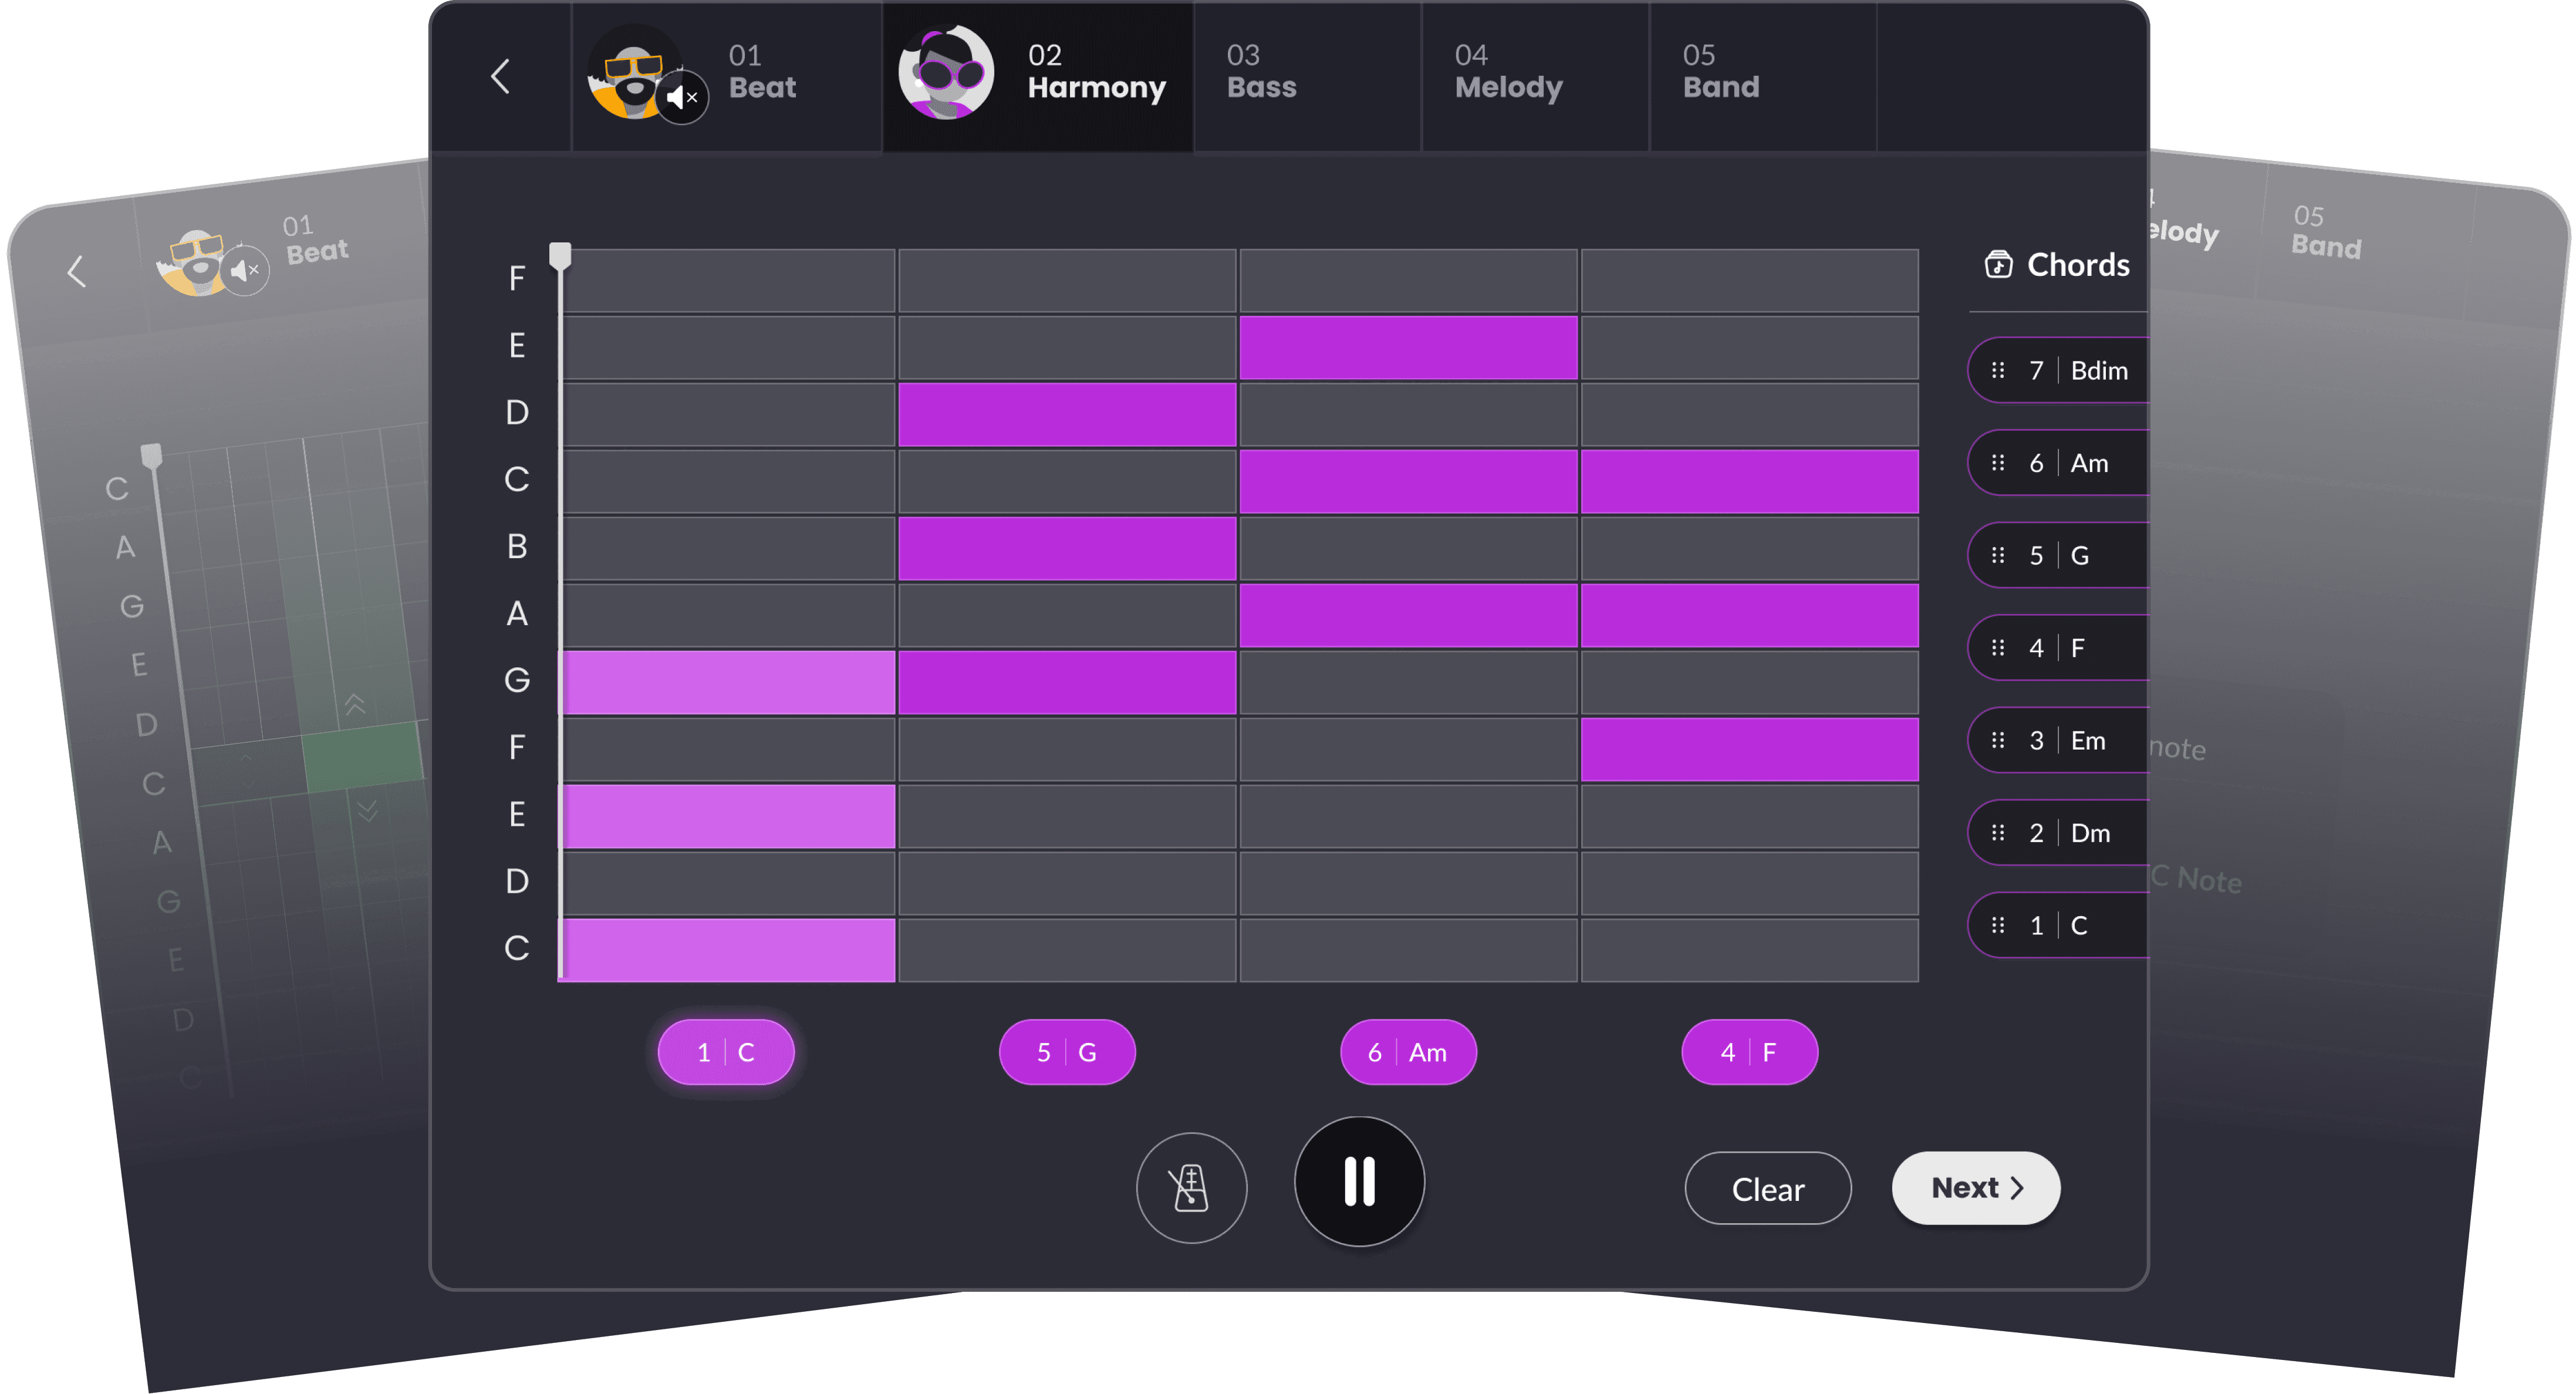Image resolution: width=2576 pixels, height=1394 pixels.
Task: Unmute the Beat track speaker icon
Action: [x=682, y=97]
